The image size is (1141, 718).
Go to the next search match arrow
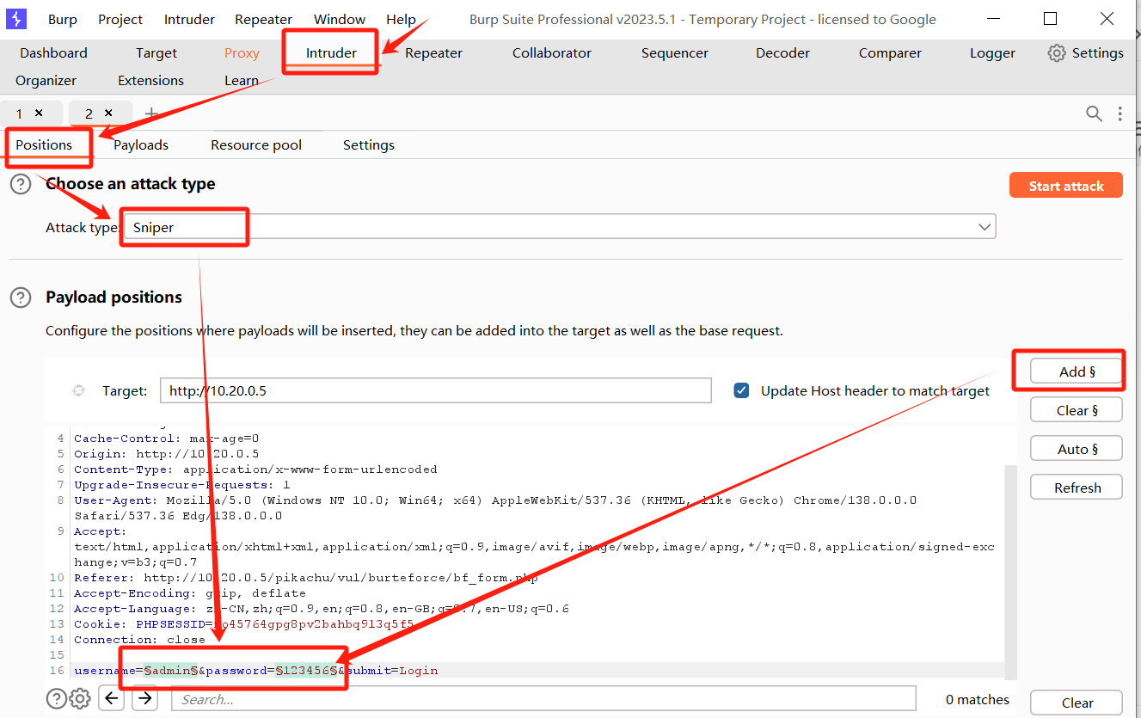(145, 698)
